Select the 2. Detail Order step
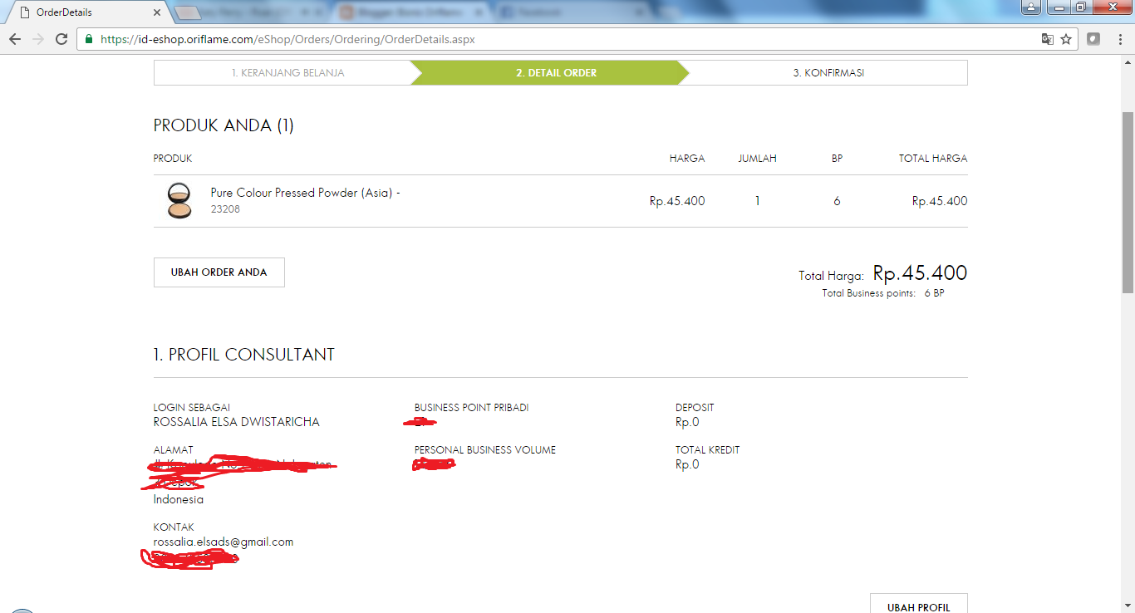The height and width of the screenshot is (613, 1135). [x=556, y=73]
